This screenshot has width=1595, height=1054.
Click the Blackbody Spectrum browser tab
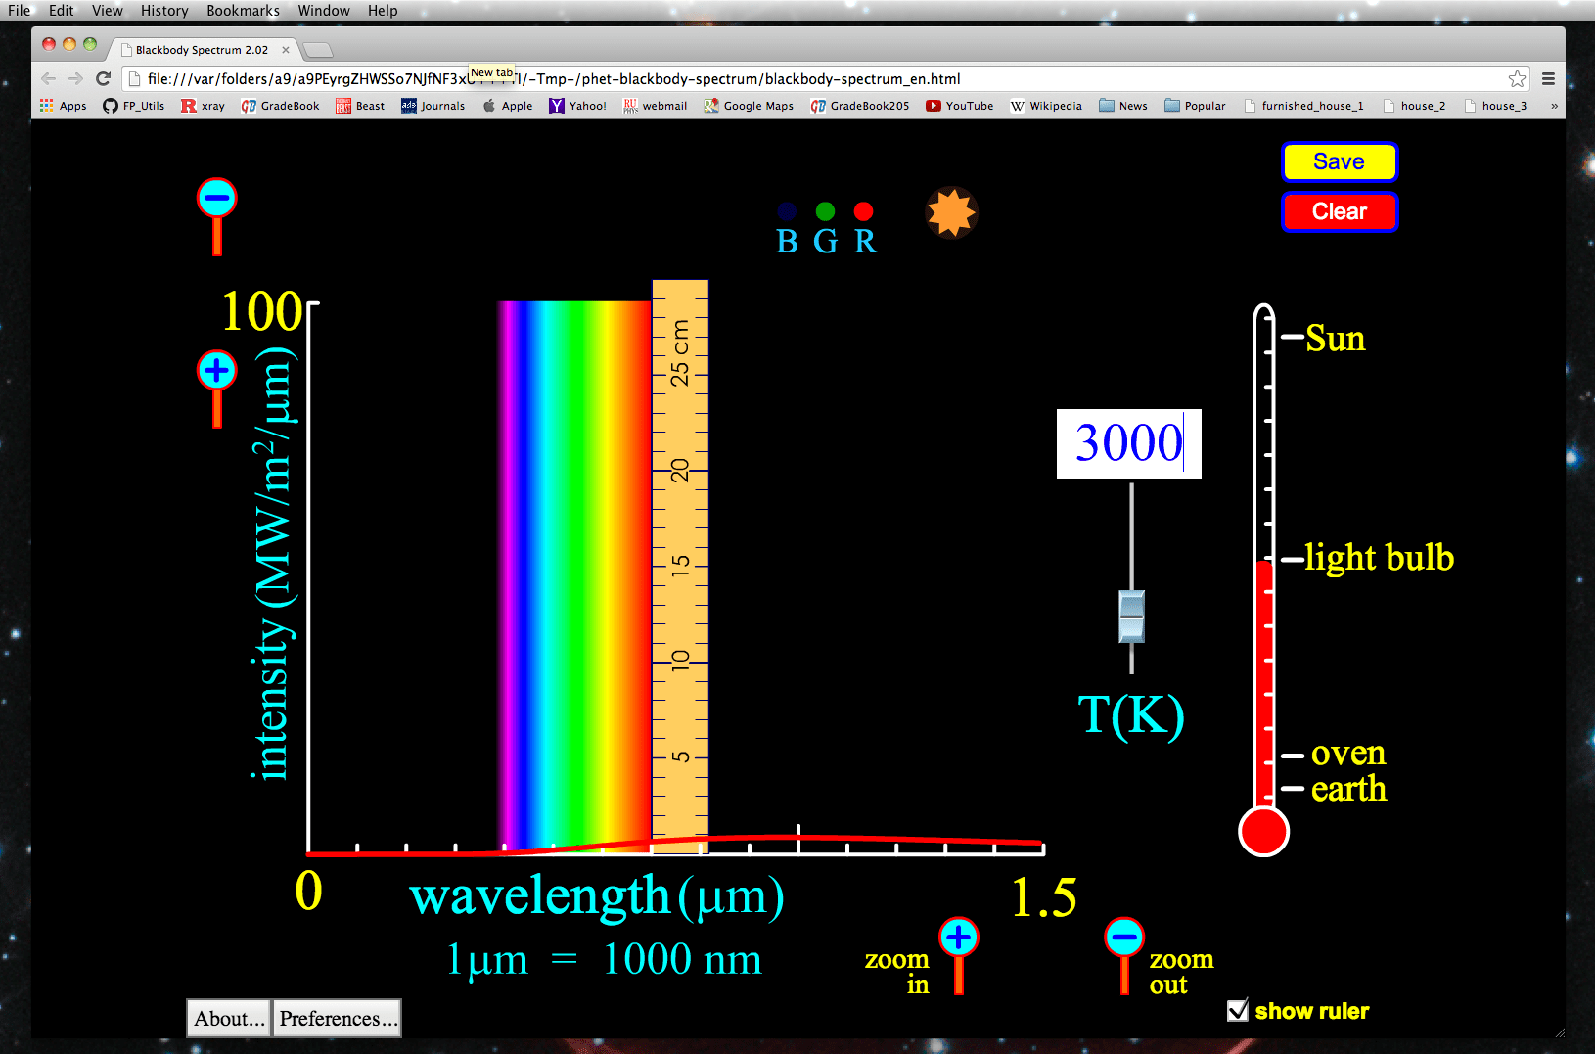201,49
